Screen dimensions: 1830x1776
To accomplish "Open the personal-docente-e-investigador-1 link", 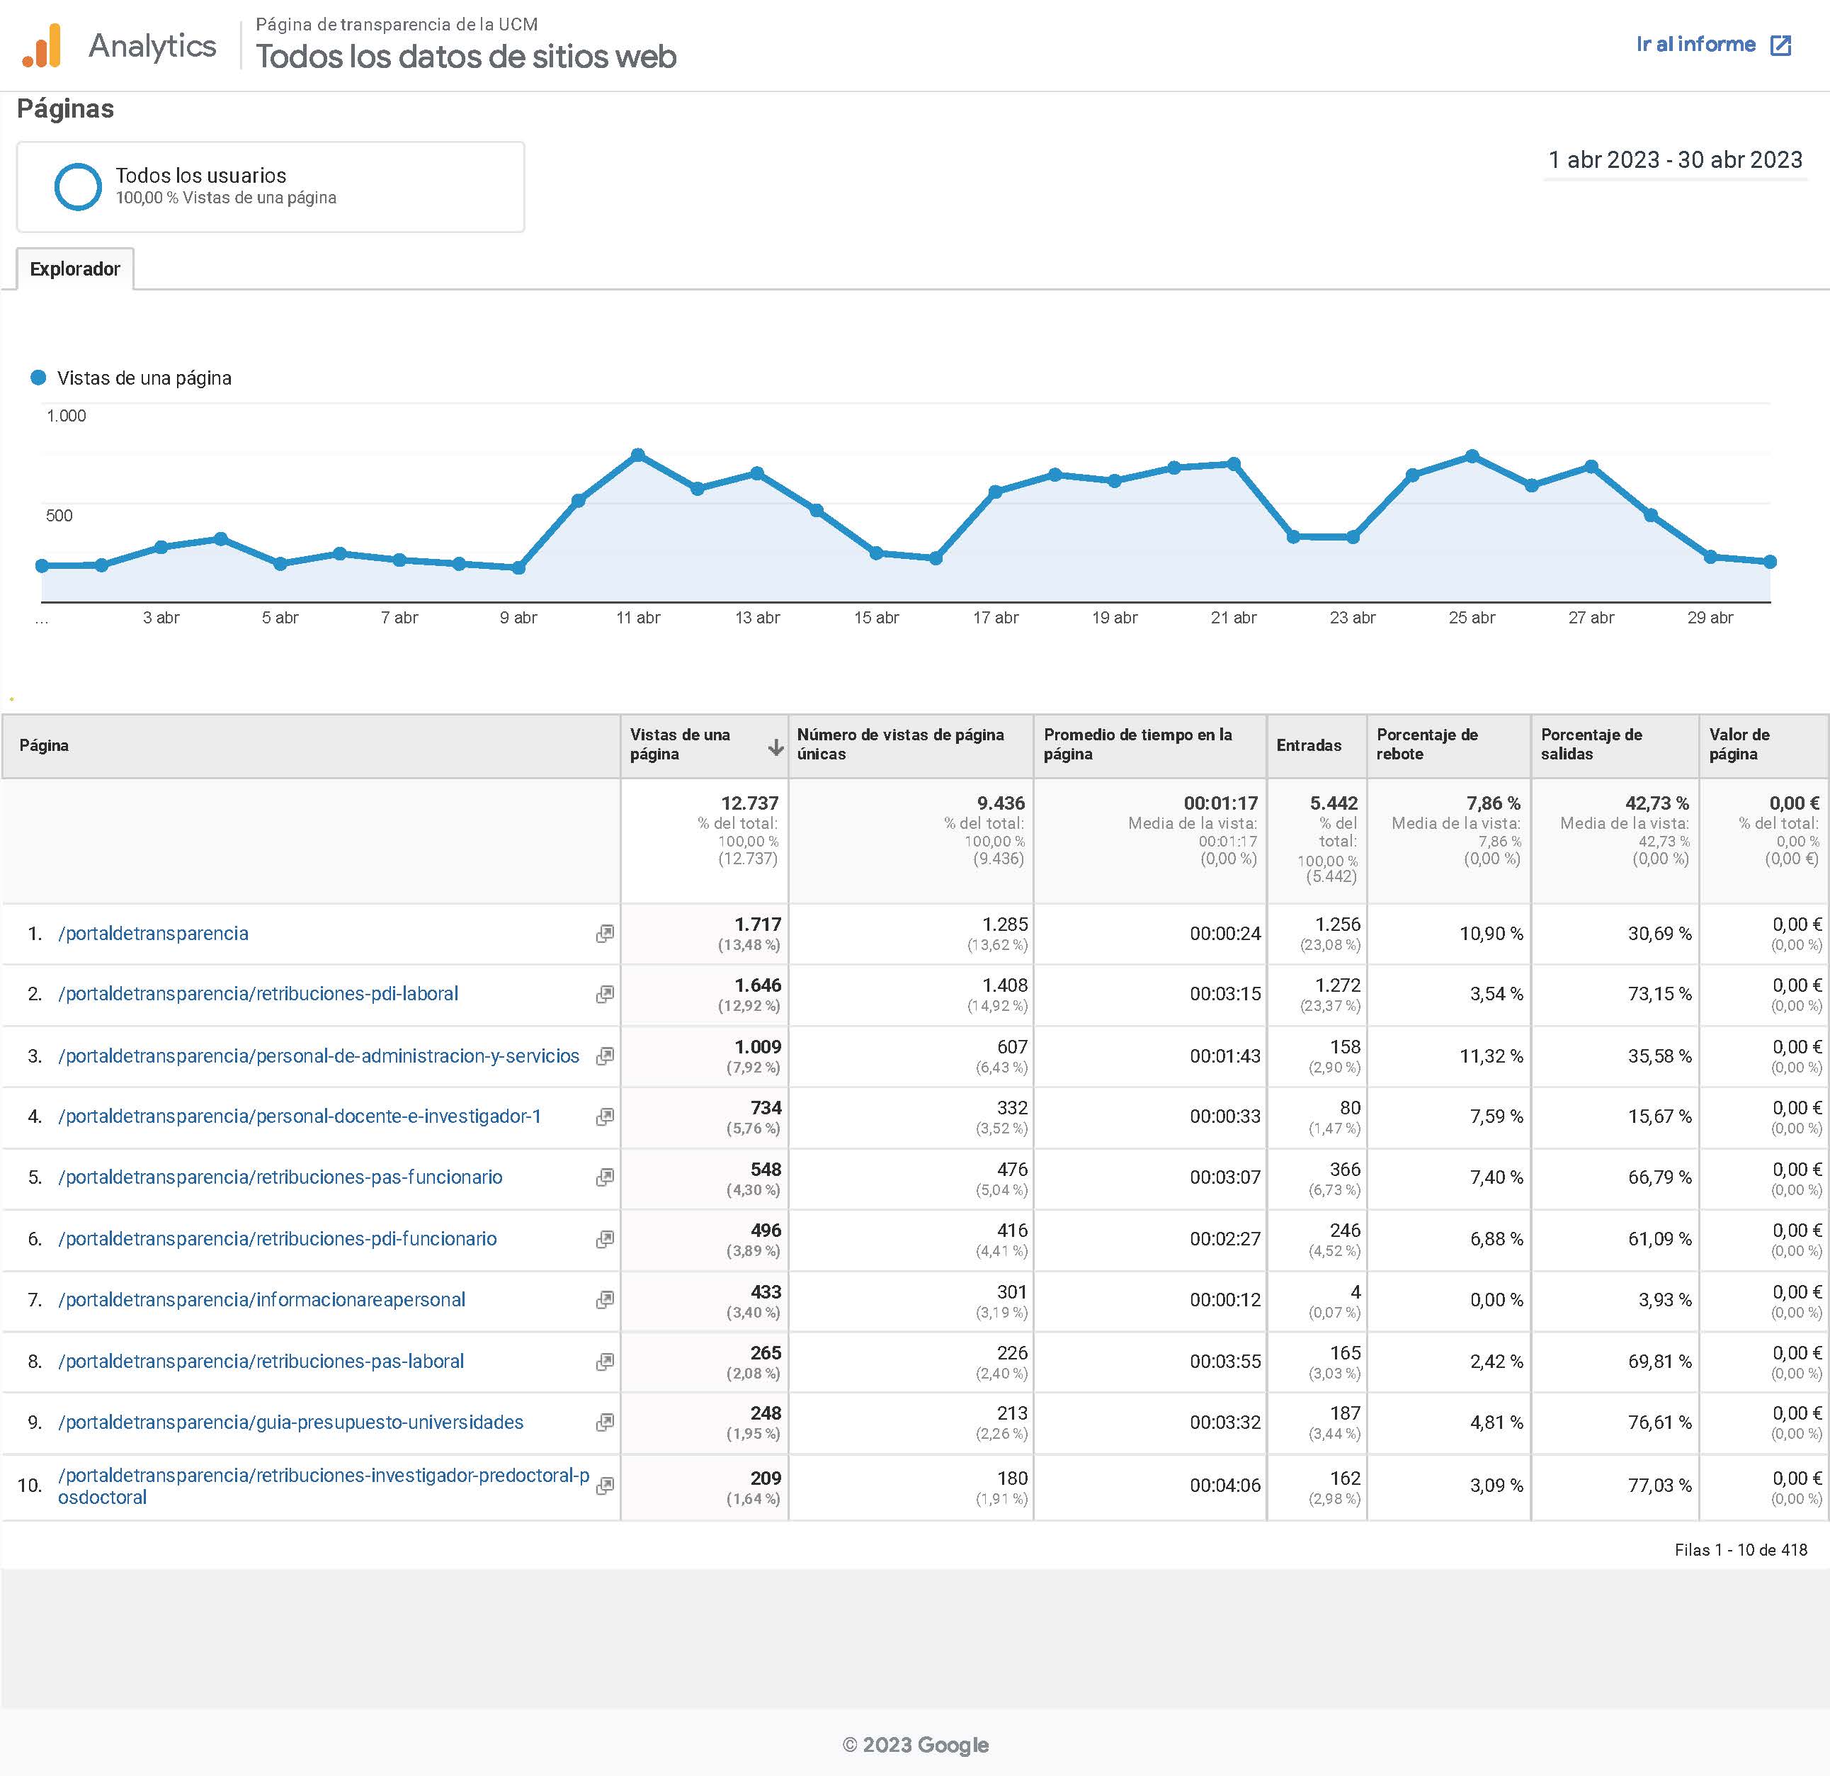I will tap(300, 1116).
